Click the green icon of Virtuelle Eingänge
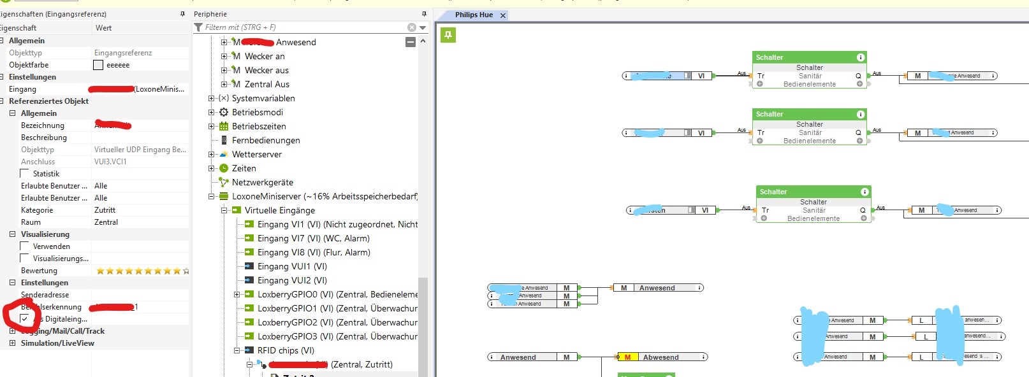 point(237,210)
